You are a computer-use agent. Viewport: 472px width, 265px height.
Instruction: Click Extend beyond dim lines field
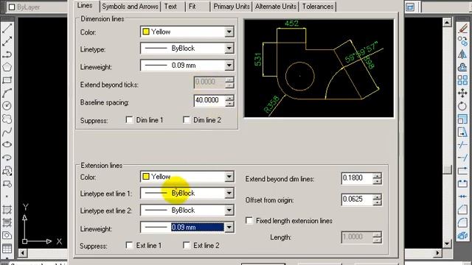click(x=357, y=178)
